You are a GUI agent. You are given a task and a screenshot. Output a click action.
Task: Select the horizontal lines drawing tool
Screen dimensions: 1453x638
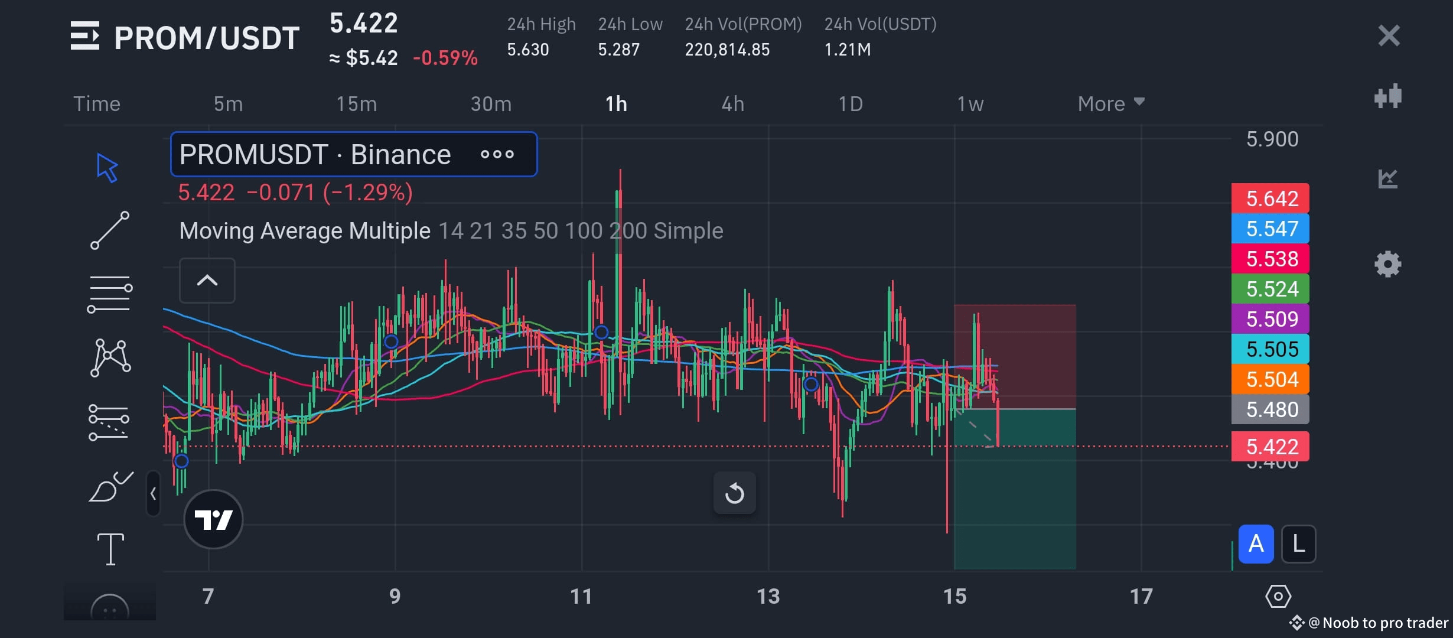(109, 292)
